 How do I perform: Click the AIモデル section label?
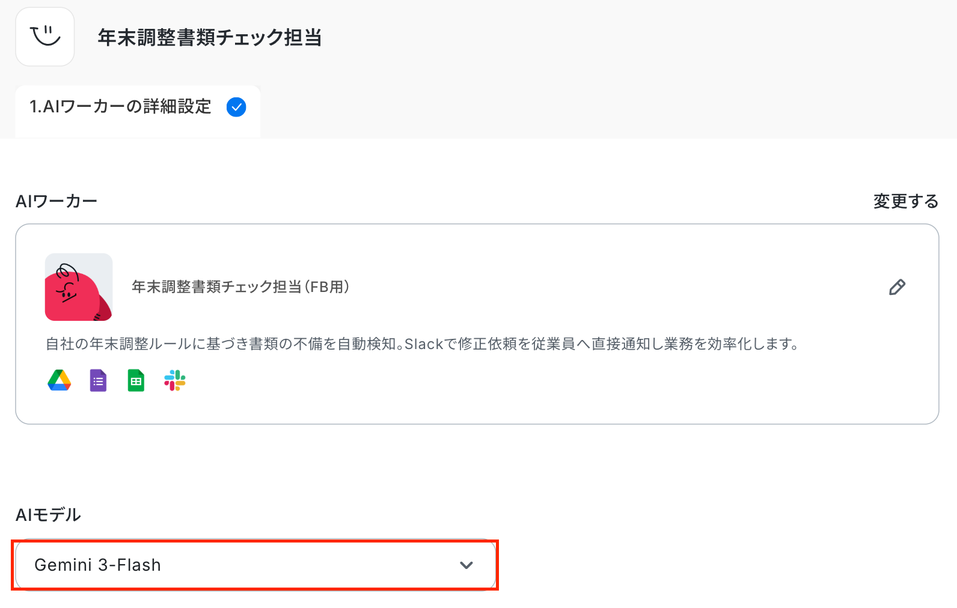(x=48, y=515)
